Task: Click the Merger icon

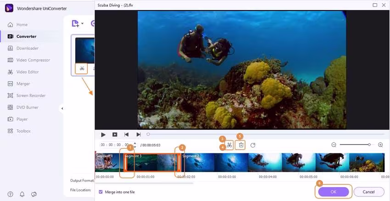Action: click(10, 84)
